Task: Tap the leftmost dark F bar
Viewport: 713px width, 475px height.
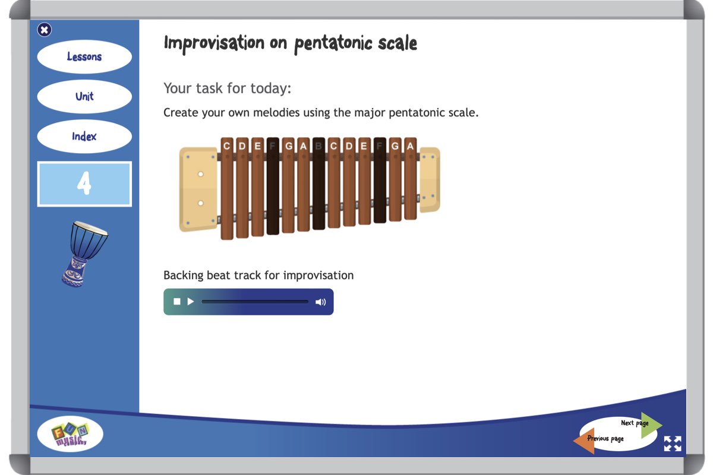Action: (x=273, y=190)
